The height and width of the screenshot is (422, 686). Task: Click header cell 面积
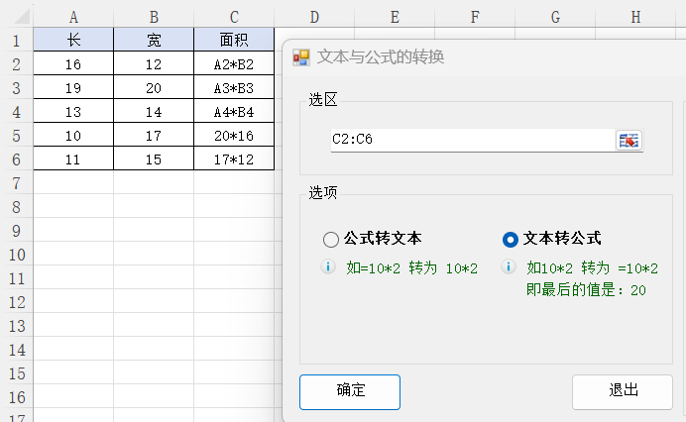[x=234, y=40]
